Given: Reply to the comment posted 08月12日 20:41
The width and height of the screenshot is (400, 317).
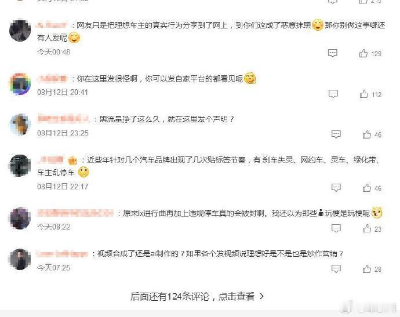Looking at the screenshot, I should click(x=333, y=94).
